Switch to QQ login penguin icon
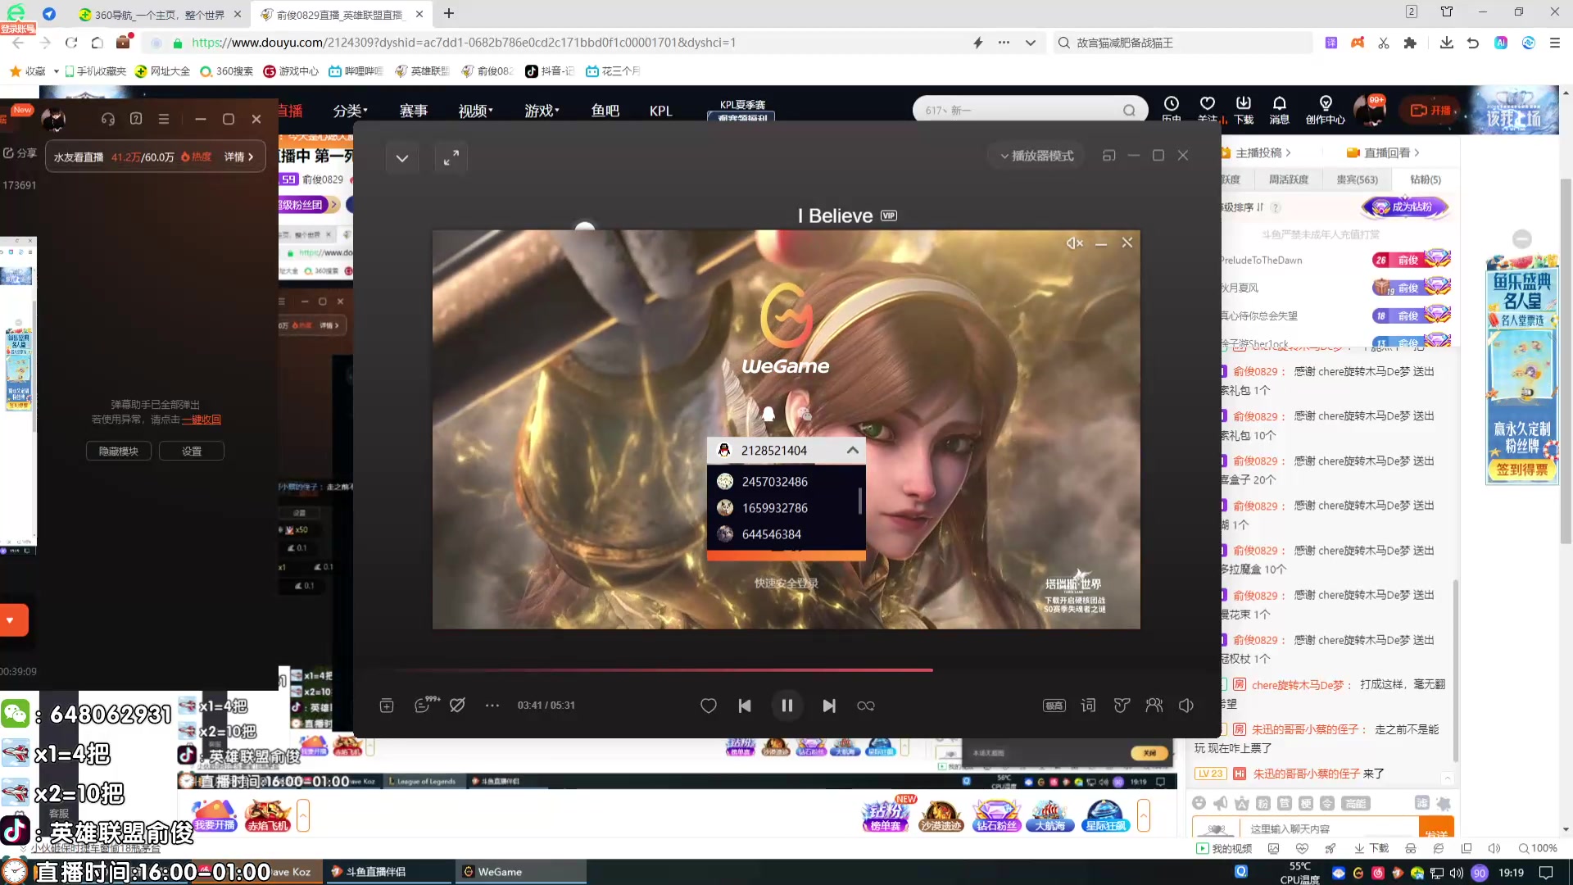 tap(768, 414)
